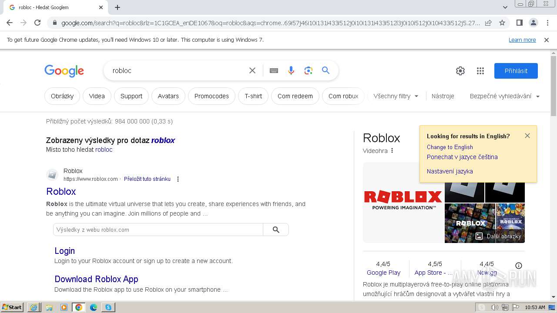Viewport: 557px width, 313px height.
Task: Open the Now.gg rating link
Action: click(x=487, y=273)
